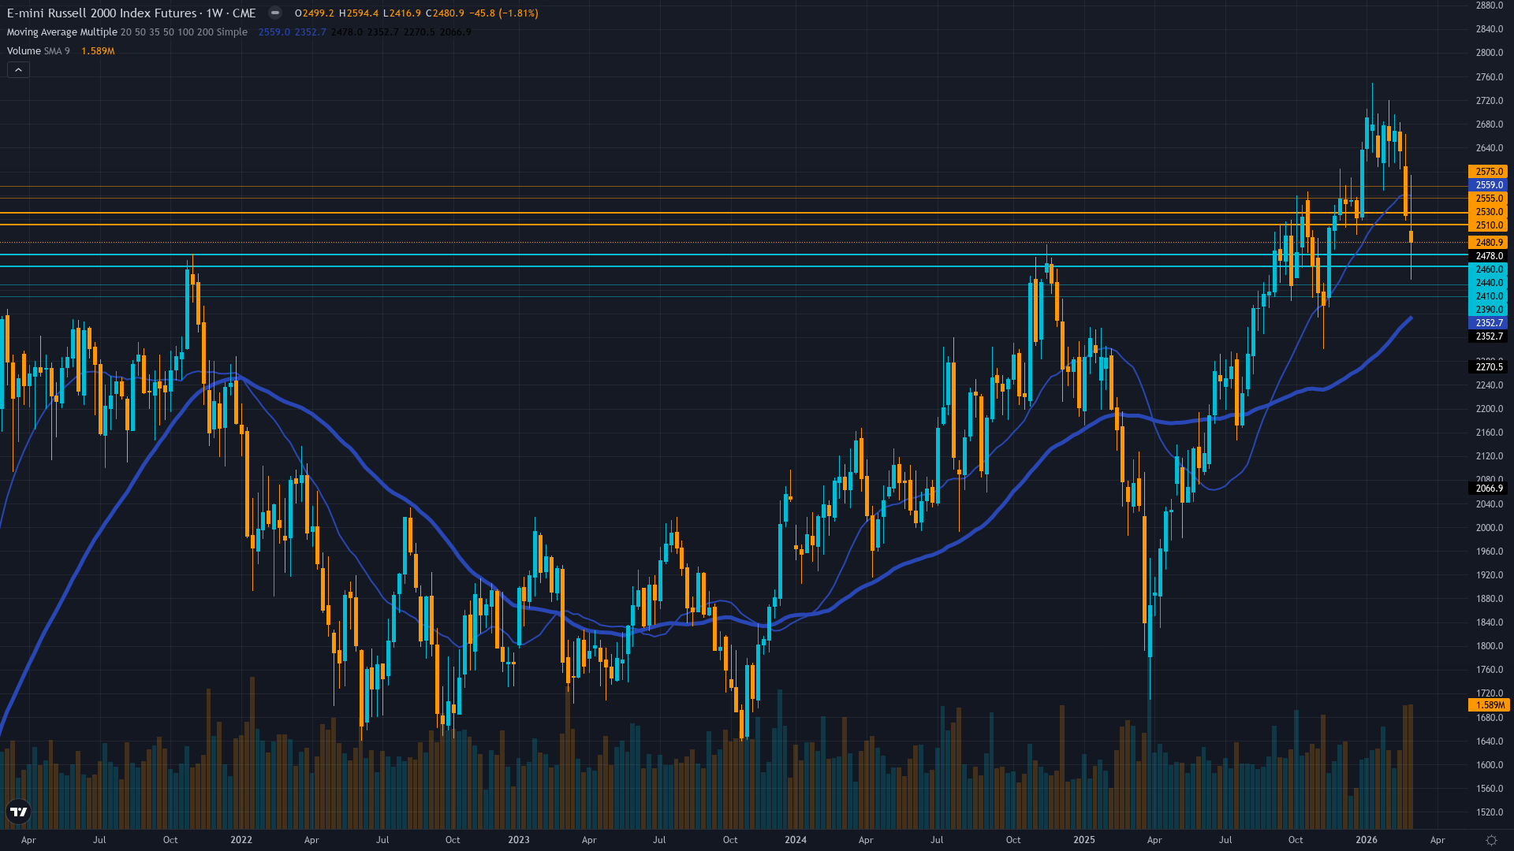
Task: Click the 2000.0 price scale label
Action: pos(1489,528)
